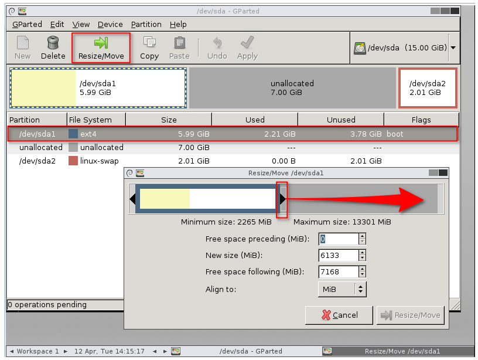Viewport: 478px width, 360px height.
Task: Open the Partition menu
Action: click(x=146, y=25)
